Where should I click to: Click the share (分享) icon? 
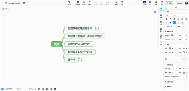(x=156, y=3)
